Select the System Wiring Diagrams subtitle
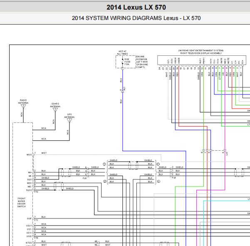Image resolution: width=250 pixels, height=246 pixels. (x=136, y=18)
